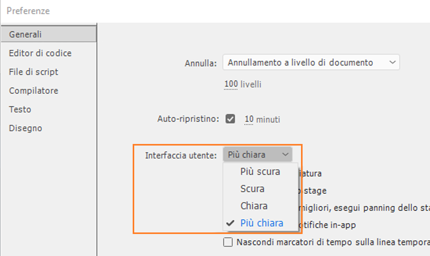Open the Testo preferences category
The width and height of the screenshot is (430, 256).
(x=20, y=110)
